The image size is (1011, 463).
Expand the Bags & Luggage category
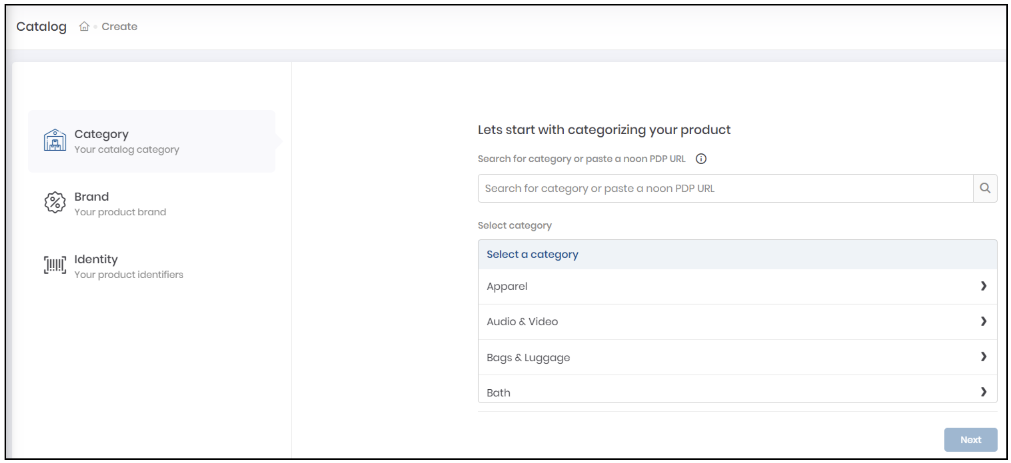[984, 357]
